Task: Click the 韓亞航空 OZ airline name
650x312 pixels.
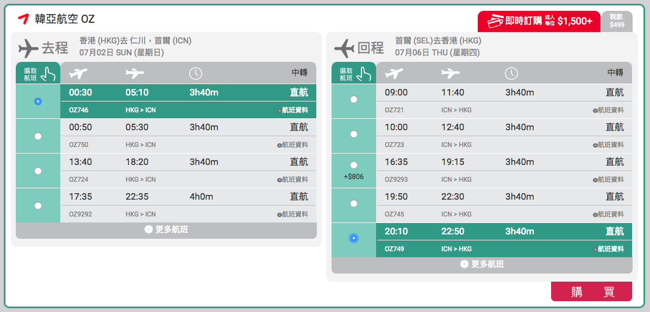Action: point(65,19)
